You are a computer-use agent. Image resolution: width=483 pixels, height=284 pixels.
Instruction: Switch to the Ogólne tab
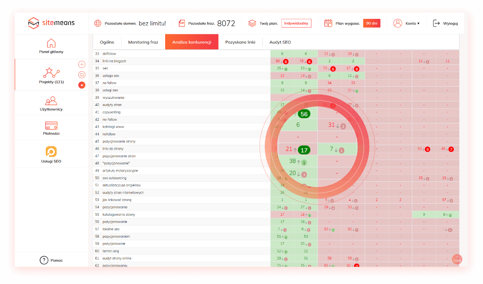pos(107,42)
